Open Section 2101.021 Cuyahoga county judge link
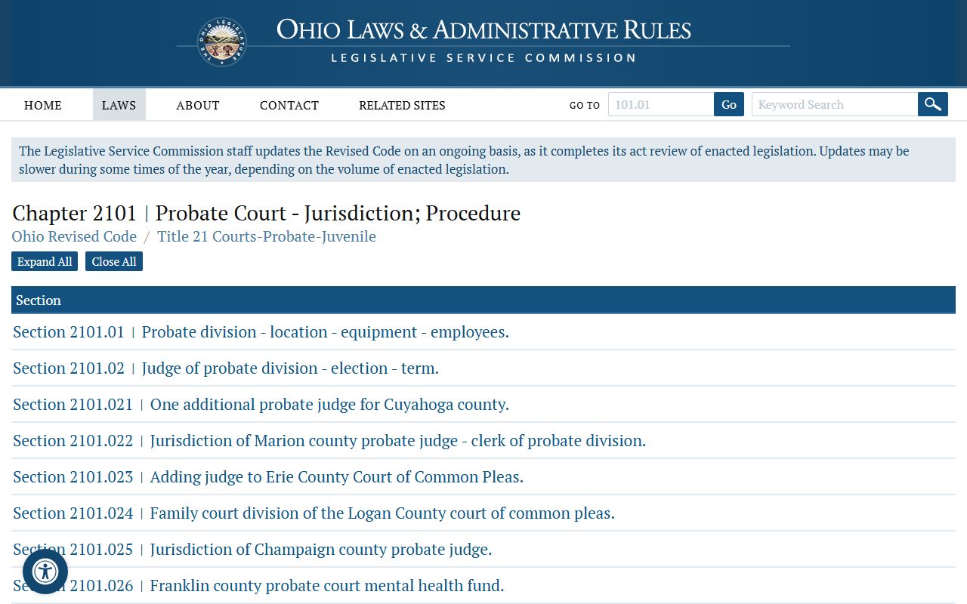The image size is (967, 604). click(x=261, y=405)
